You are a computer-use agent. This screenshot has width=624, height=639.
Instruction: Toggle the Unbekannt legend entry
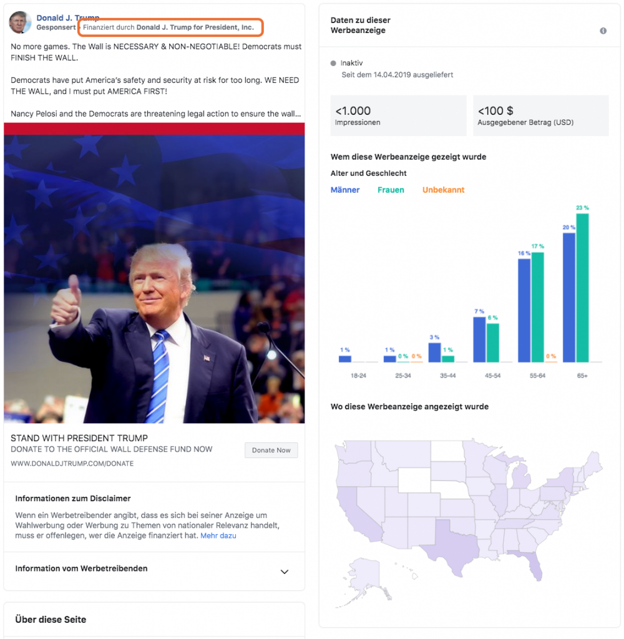coord(443,190)
